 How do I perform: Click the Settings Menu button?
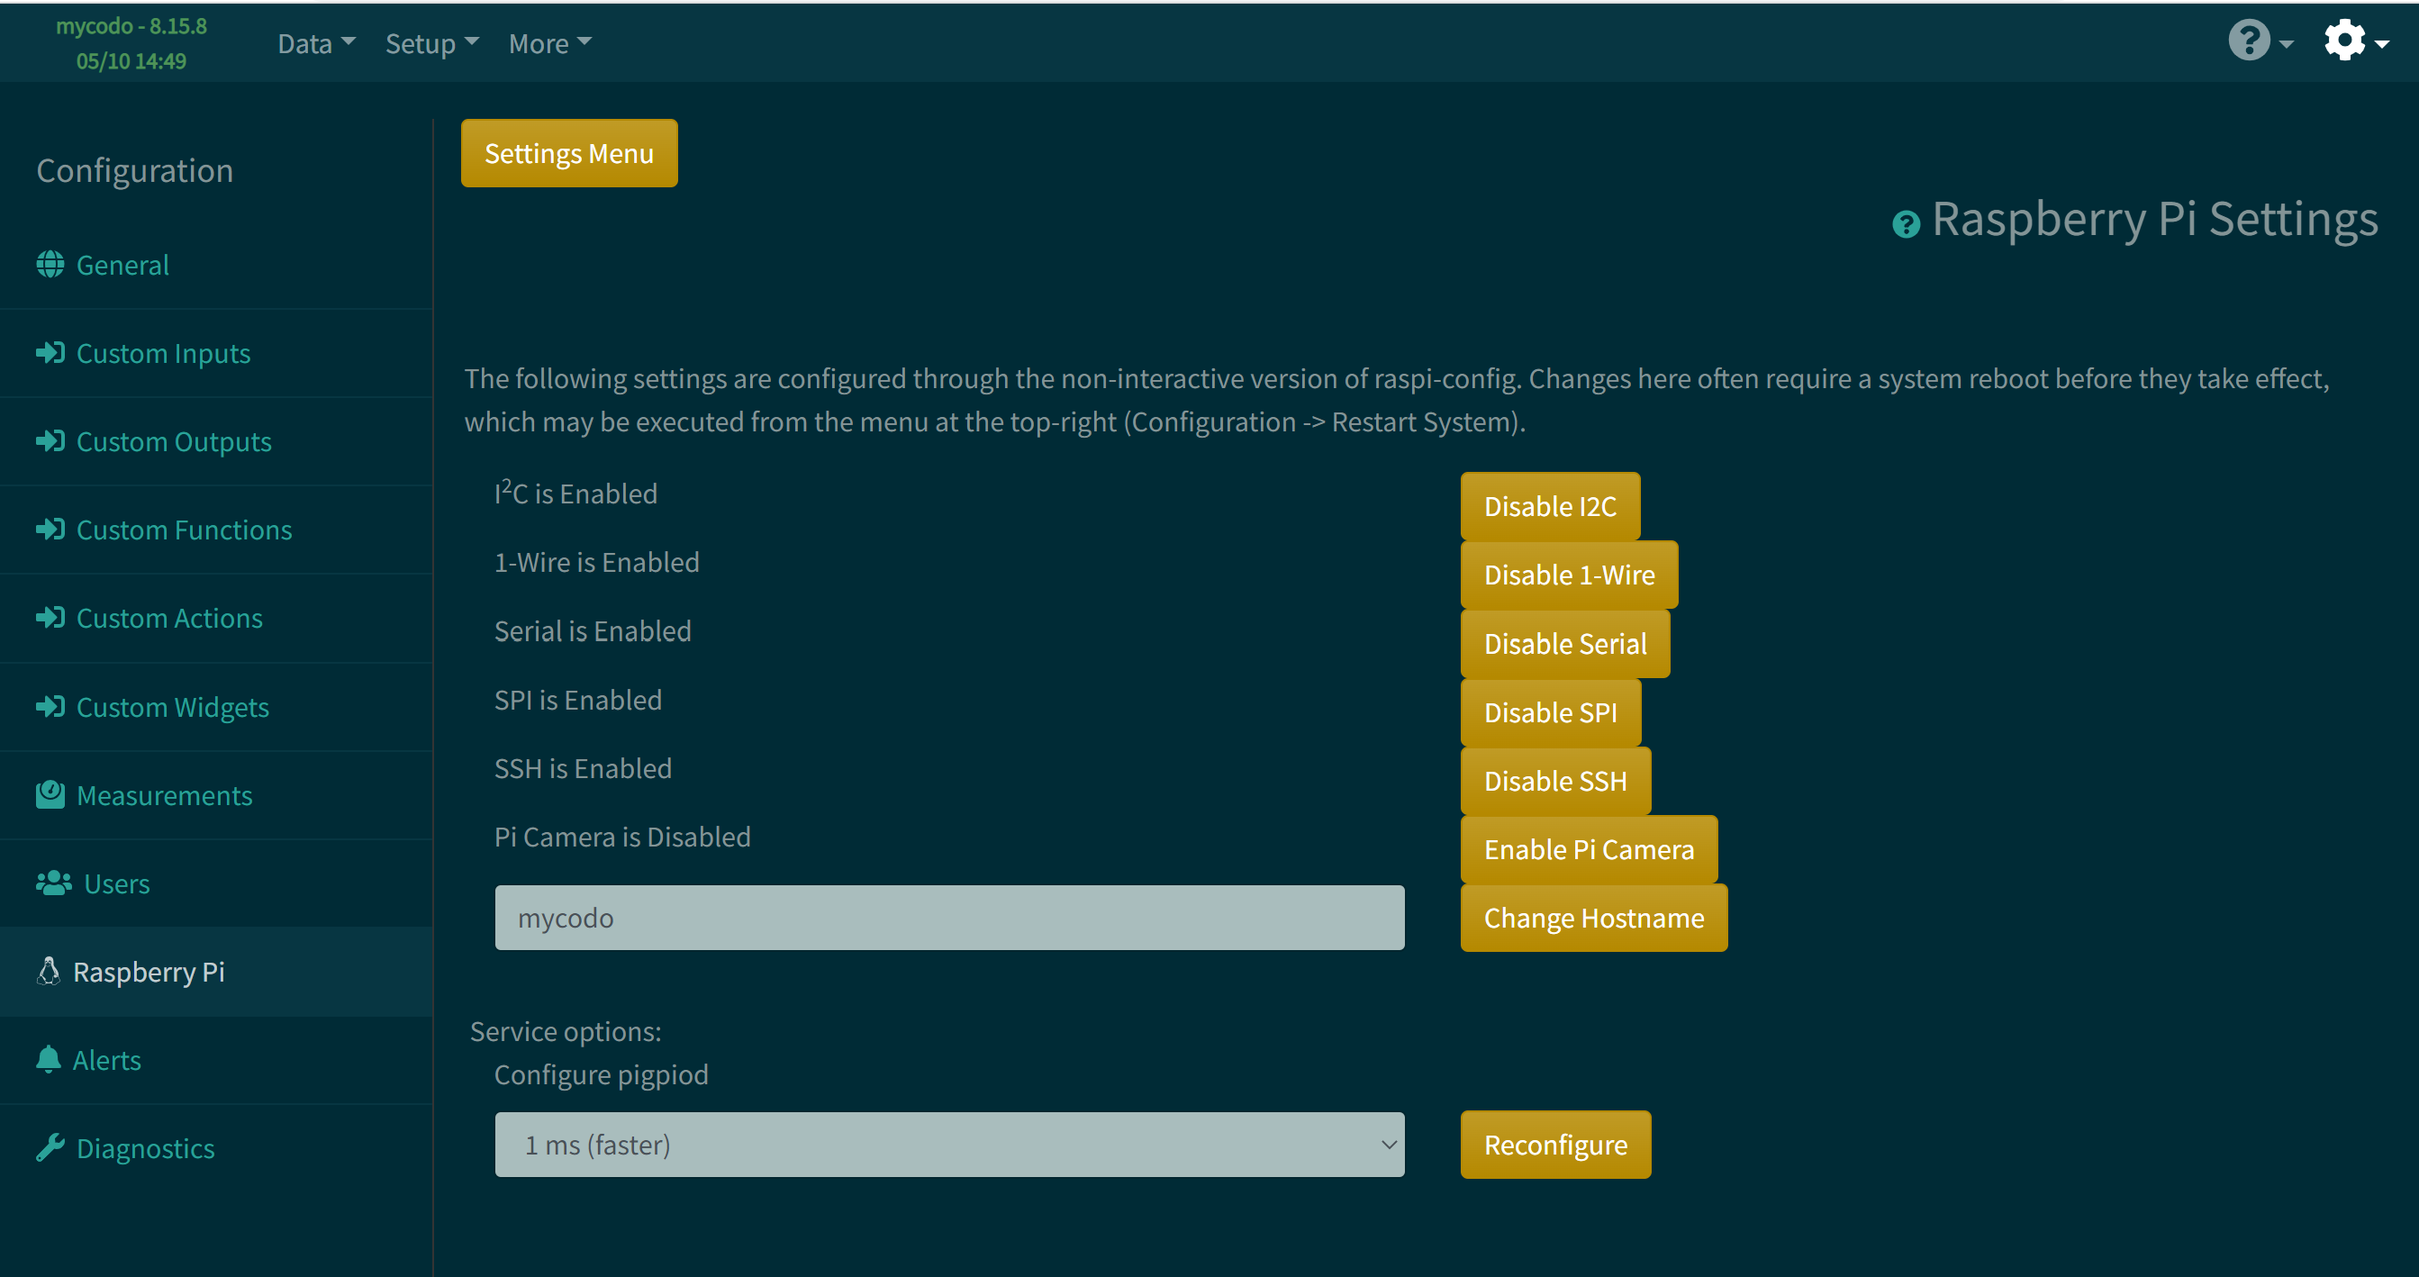569,153
